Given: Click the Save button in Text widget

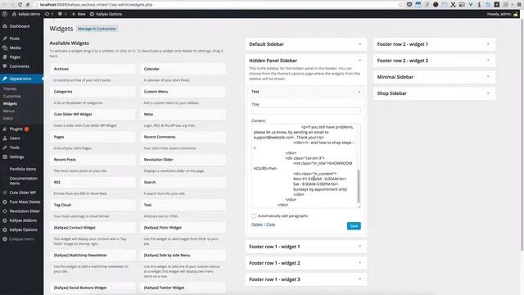Looking at the screenshot, I should tap(354, 226).
